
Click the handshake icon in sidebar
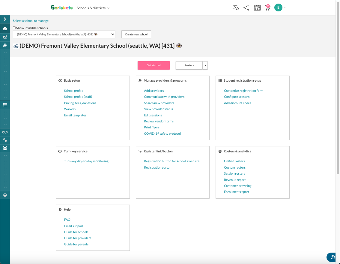(x=5, y=132)
